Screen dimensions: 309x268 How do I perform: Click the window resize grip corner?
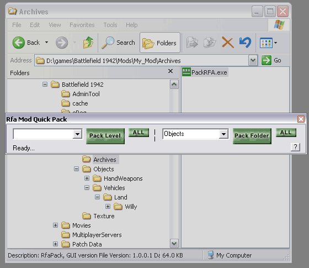(286, 257)
